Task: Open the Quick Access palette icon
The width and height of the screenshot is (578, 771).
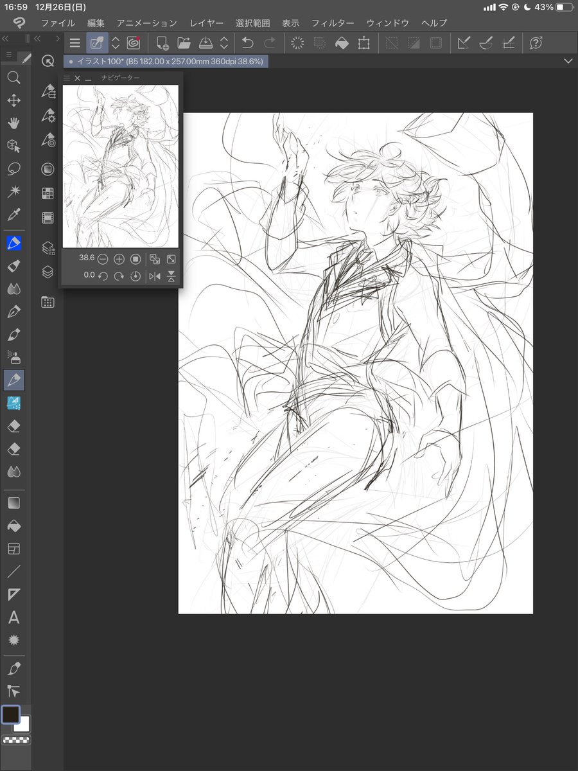Action: tap(48, 61)
